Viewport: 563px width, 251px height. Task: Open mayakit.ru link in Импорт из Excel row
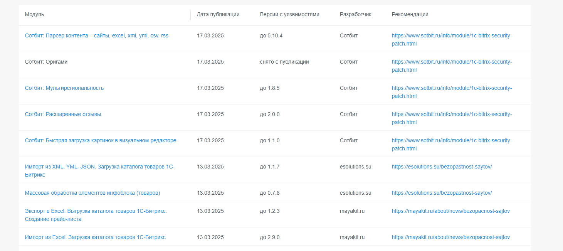click(x=451, y=237)
